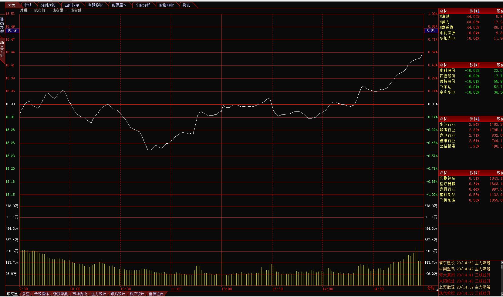Click 名称 header above 水泥行业
The image size is (503, 297).
tap(444, 119)
